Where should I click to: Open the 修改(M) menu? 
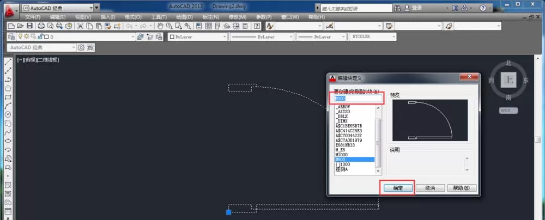click(x=238, y=17)
